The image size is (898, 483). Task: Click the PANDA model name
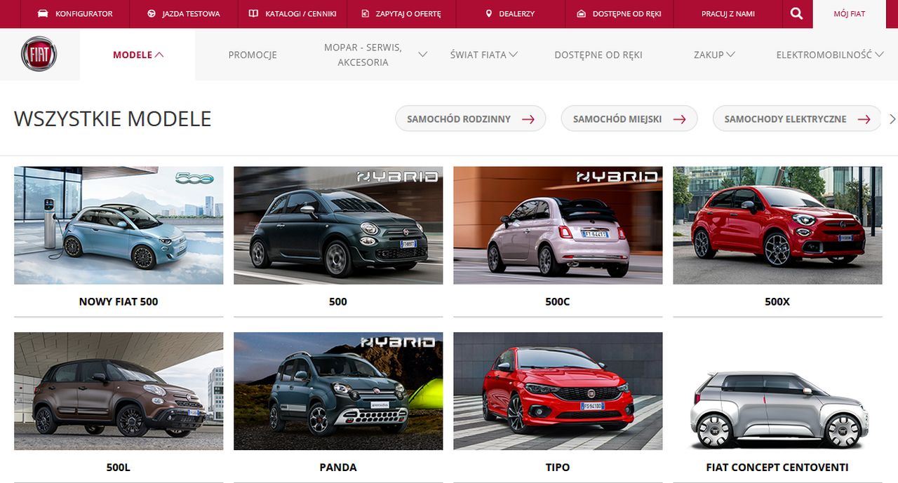point(338,467)
